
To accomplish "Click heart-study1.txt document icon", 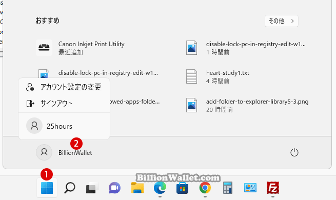I will click(x=191, y=76).
